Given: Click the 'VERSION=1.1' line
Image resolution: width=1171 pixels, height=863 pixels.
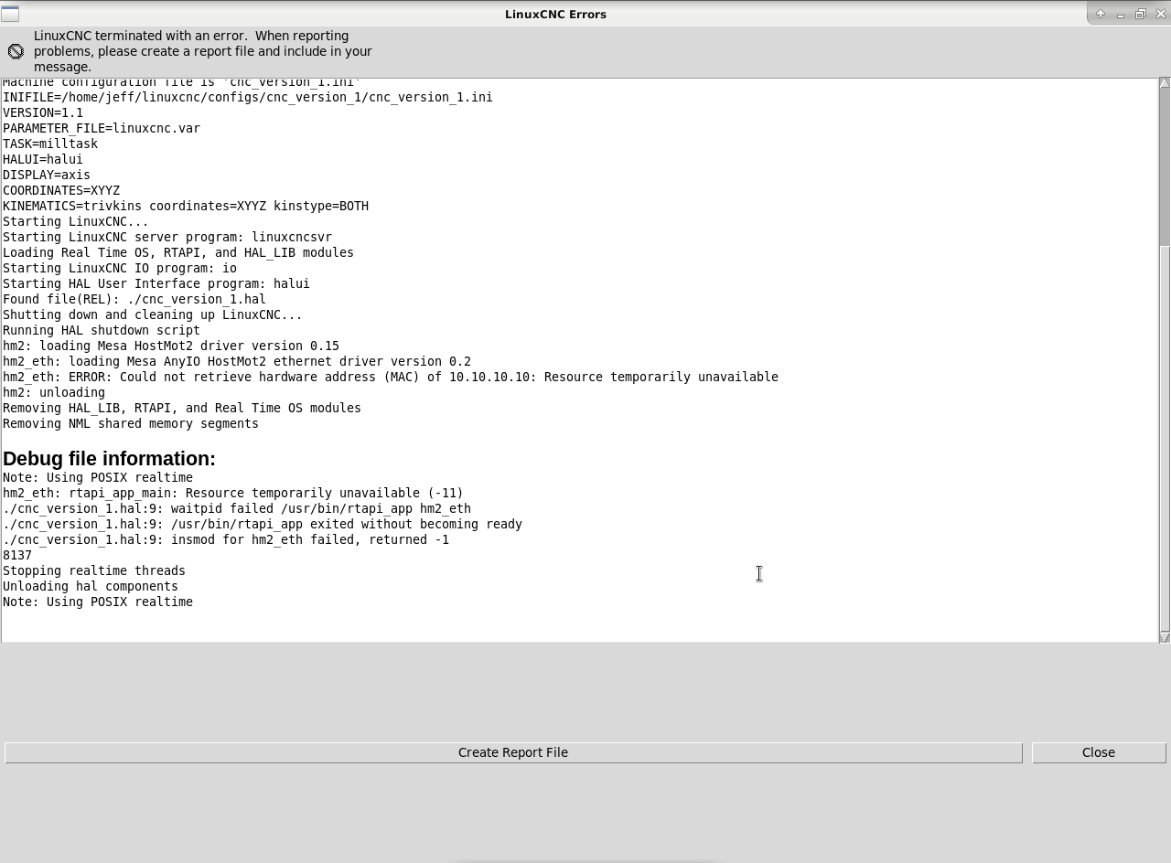Looking at the screenshot, I should 43,112.
